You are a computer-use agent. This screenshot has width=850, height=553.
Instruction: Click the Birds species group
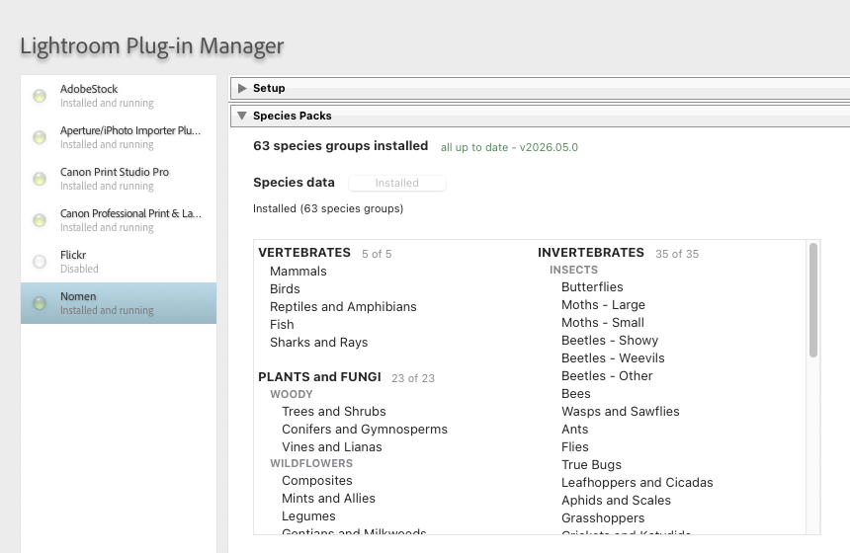click(x=285, y=289)
